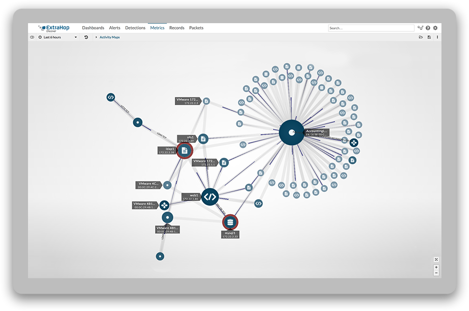Open the help question mark icon

428,28
